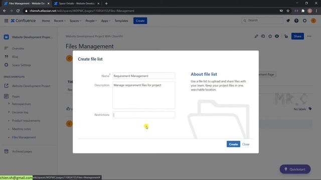
Task: Open a new browser tab
Action: pos(106,3)
